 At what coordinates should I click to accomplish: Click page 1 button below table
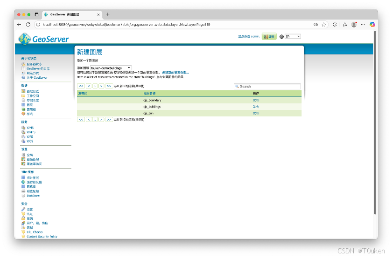(x=95, y=120)
